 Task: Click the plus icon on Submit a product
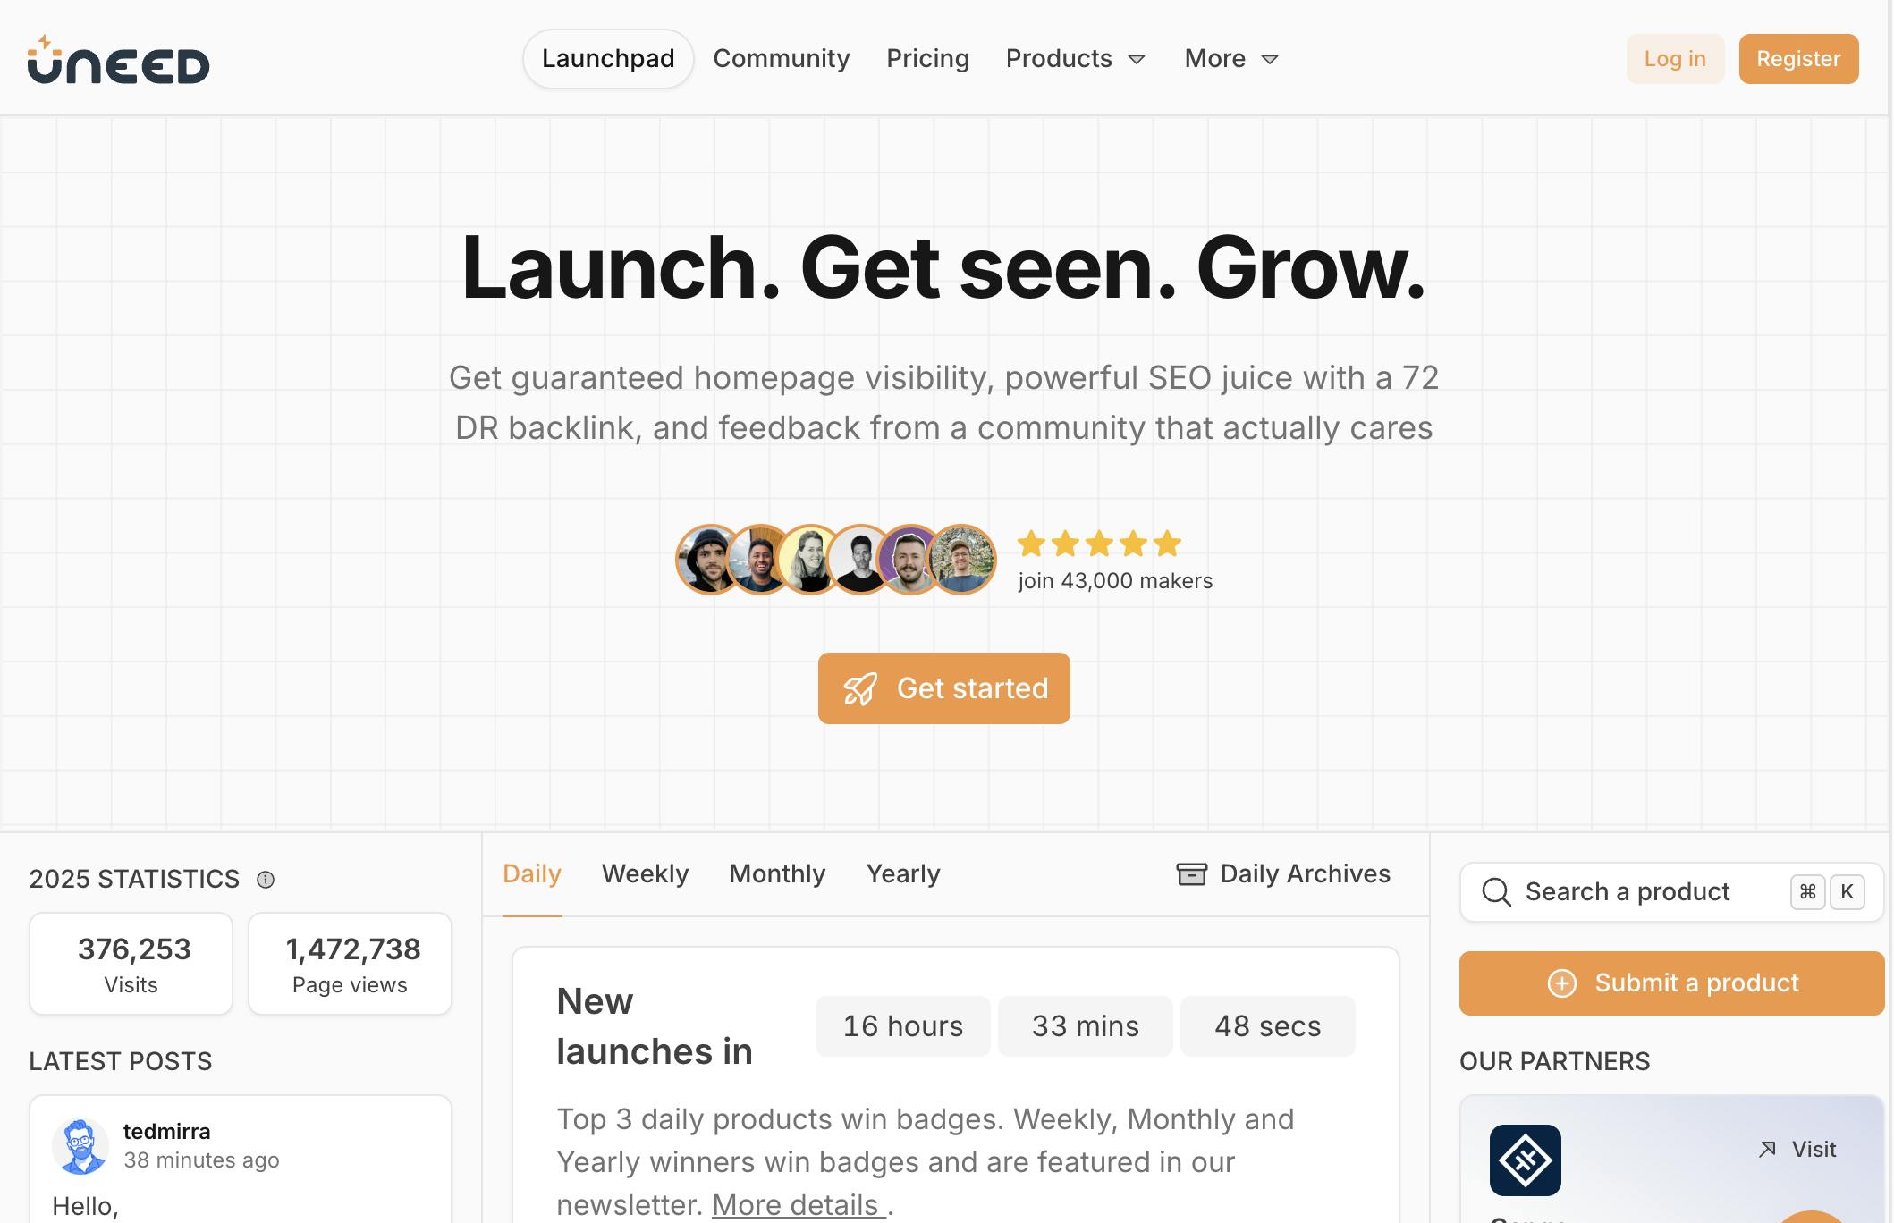pyautogui.click(x=1561, y=983)
